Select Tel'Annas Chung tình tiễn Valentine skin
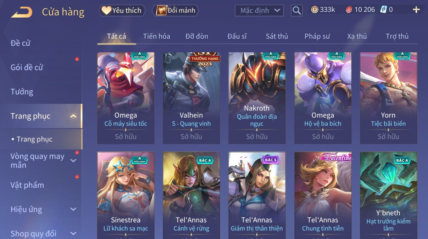The height and width of the screenshot is (239, 428). pyautogui.click(x=323, y=195)
